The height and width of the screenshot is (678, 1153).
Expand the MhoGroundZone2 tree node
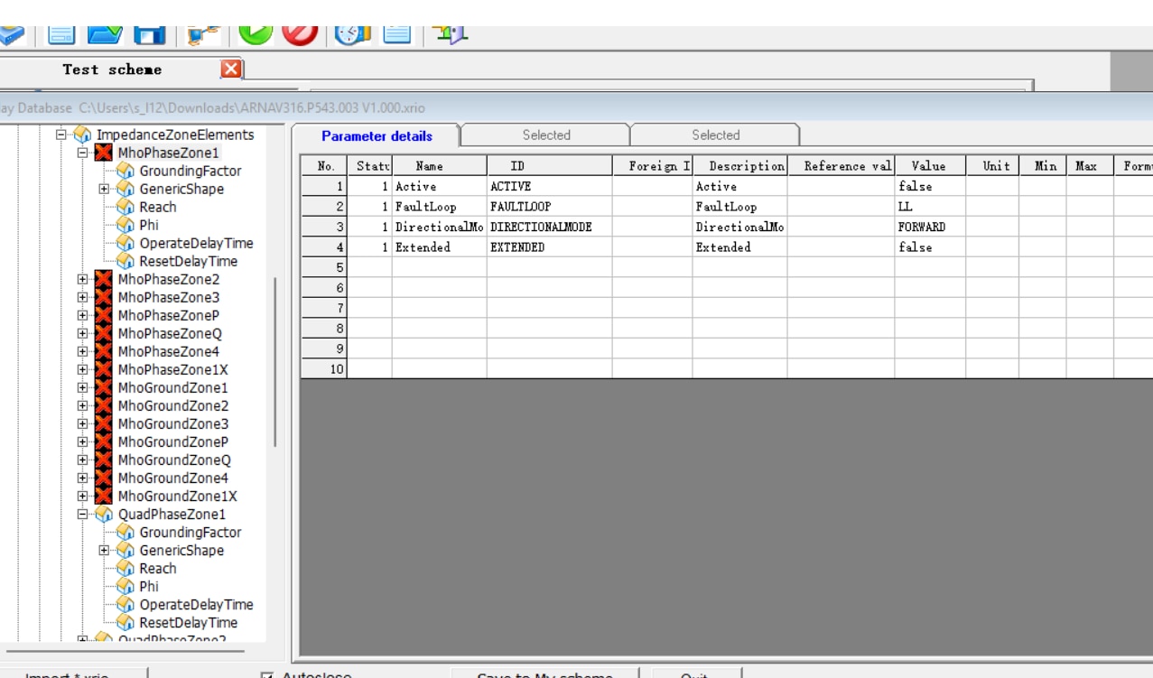83,405
